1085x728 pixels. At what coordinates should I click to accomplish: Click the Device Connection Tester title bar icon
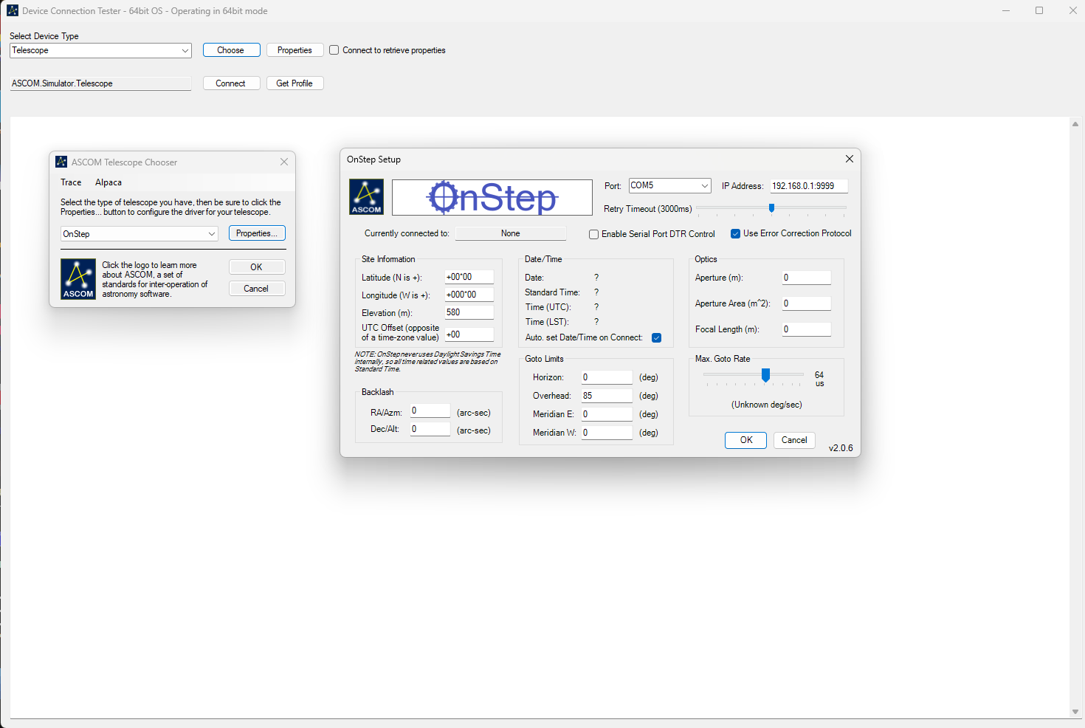pos(13,10)
